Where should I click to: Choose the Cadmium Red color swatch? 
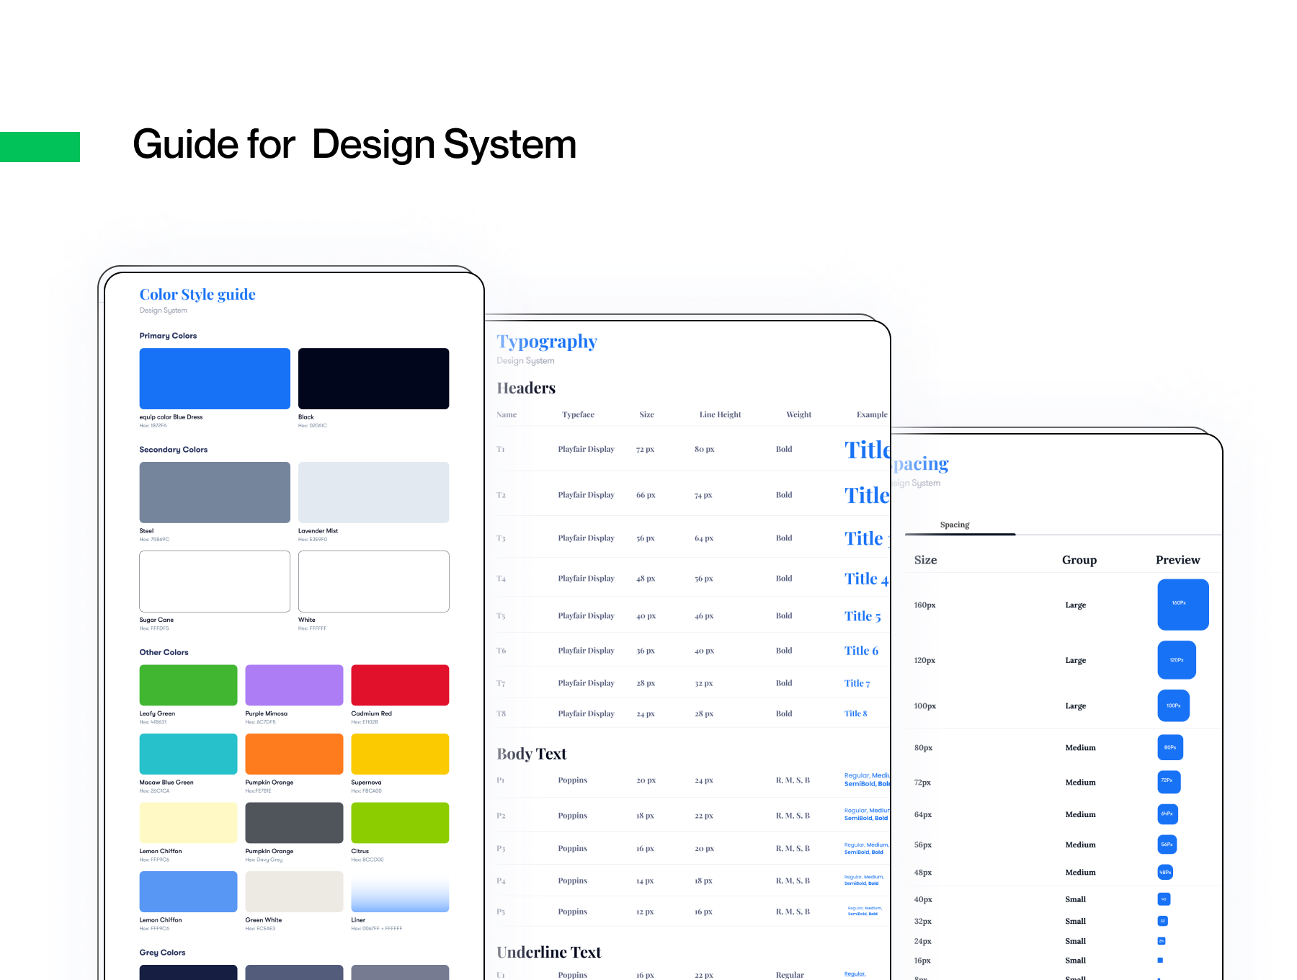tap(400, 685)
